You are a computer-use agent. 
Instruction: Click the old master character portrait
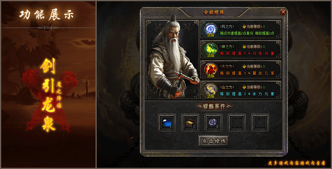point(172,59)
